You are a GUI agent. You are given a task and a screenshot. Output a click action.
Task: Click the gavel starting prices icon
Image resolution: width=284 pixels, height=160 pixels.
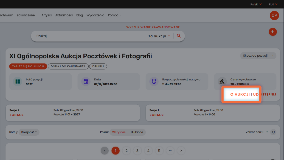point(222,82)
